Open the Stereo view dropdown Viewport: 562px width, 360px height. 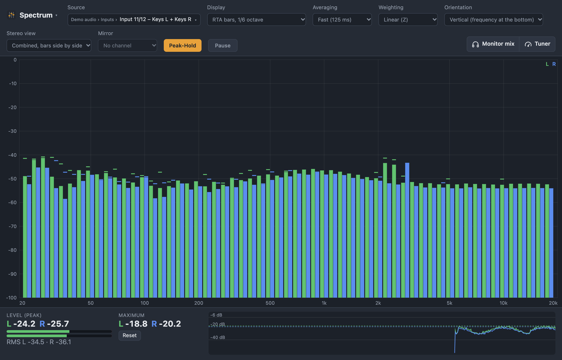(x=49, y=46)
